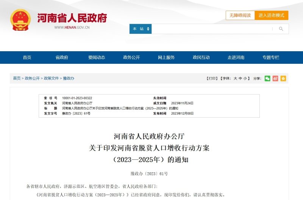Click the search magnifier icon
This screenshot has width=303, height=200.
281,29
